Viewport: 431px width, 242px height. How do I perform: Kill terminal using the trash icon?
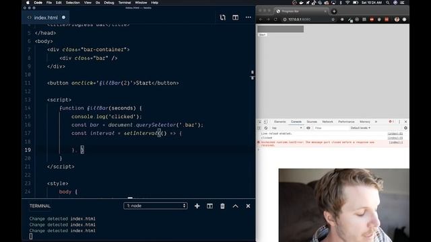point(222,206)
